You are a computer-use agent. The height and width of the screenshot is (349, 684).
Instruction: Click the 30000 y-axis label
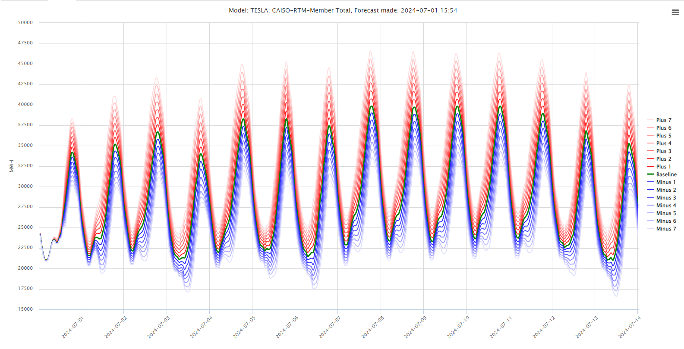pyautogui.click(x=25, y=186)
